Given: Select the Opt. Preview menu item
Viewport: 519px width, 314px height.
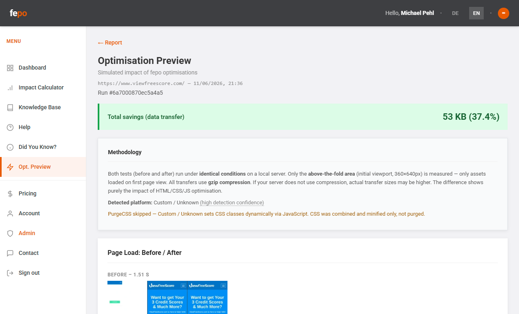Looking at the screenshot, I should [43, 167].
